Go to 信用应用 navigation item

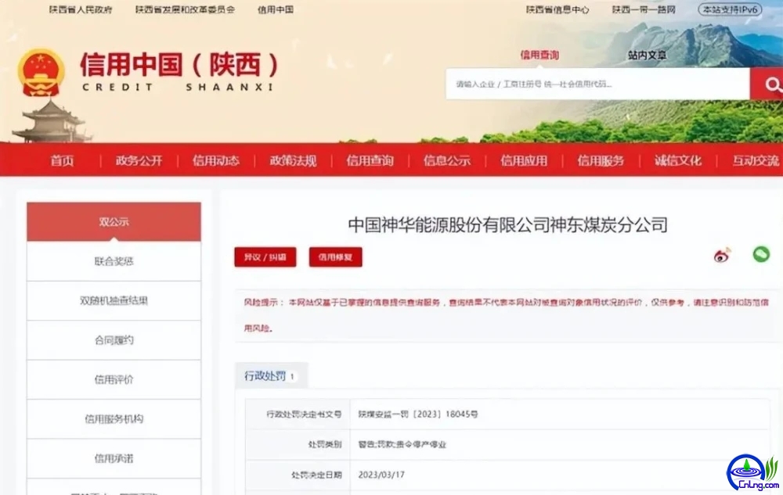pyautogui.click(x=524, y=160)
